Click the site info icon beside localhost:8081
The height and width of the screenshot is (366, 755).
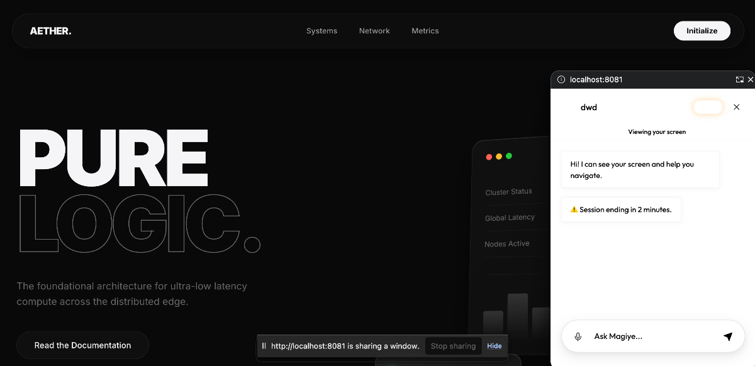561,80
